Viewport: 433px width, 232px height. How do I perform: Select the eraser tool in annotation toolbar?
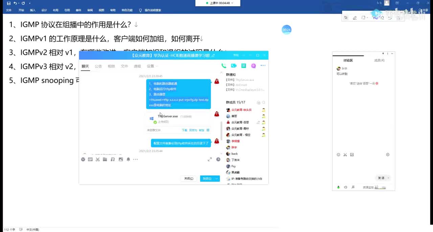pos(382,18)
